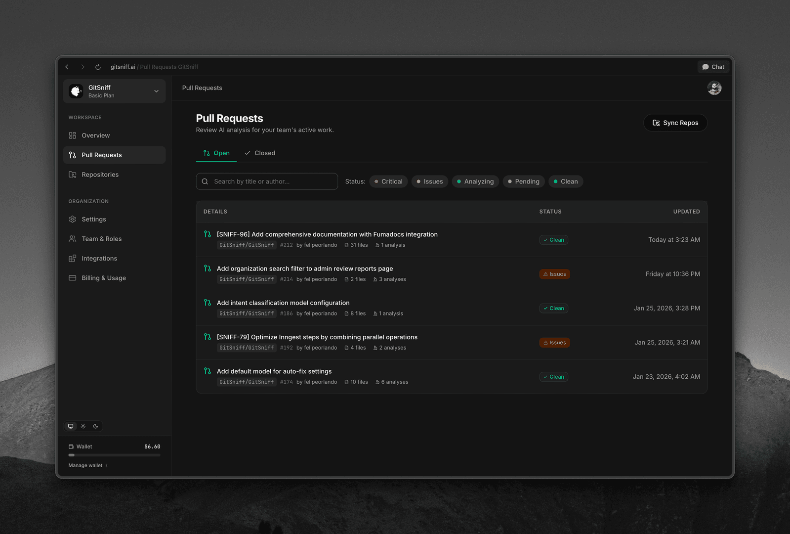
Task: Click the Clean badge for PR #212
Action: coord(553,240)
